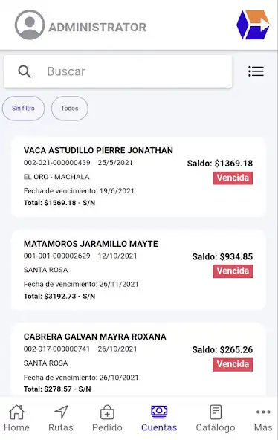
Task: Open CABRERA GALVAN MAYRA ROXANA account card
Action: click(138, 360)
